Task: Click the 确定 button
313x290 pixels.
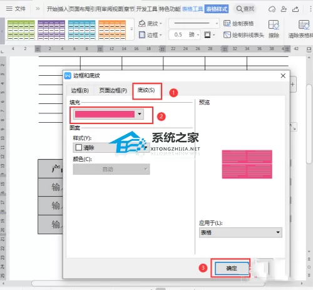Action: [x=232, y=268]
